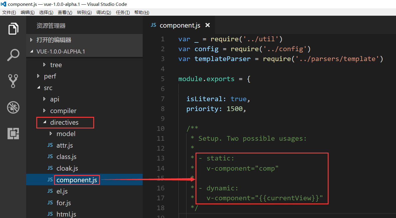Click the config variable on line 2

(x=207, y=49)
